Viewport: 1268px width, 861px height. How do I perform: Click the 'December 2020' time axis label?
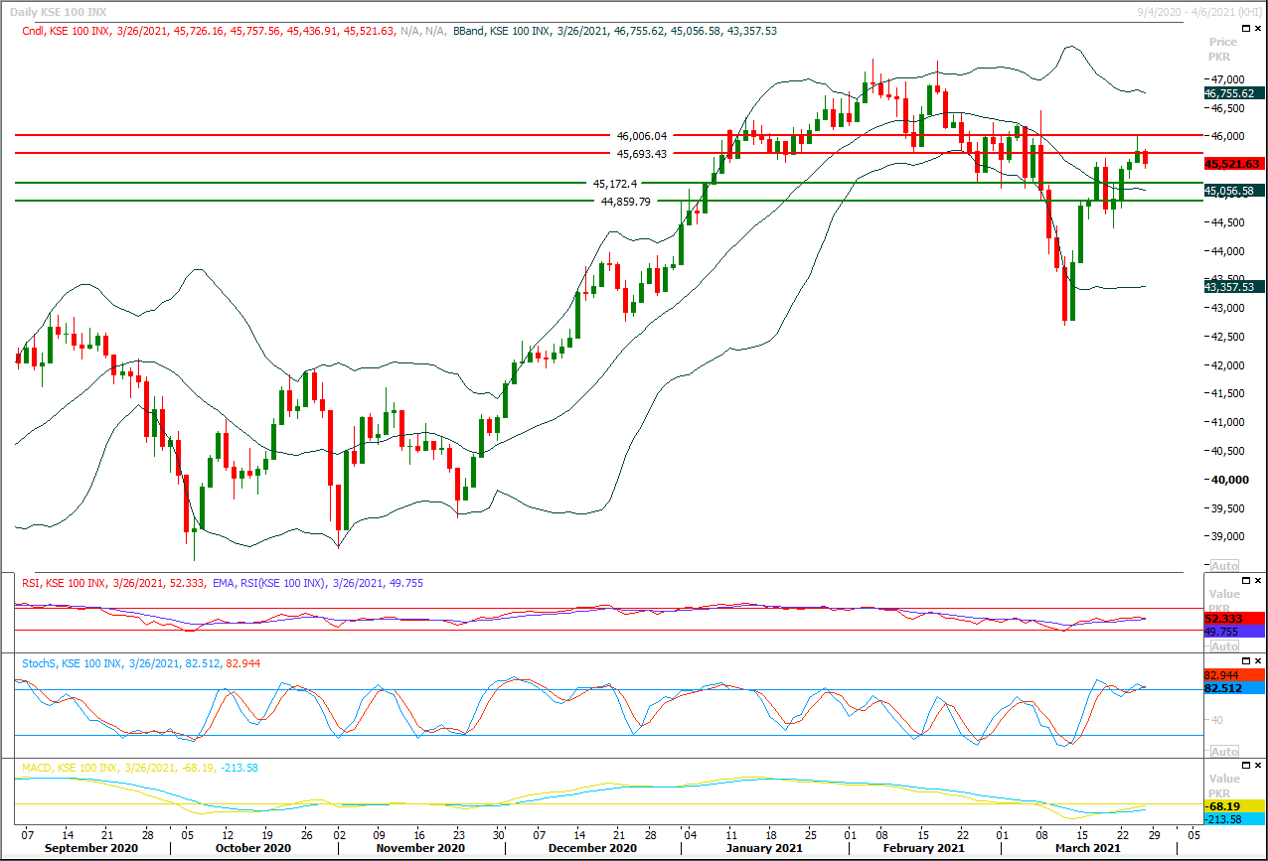pos(590,848)
